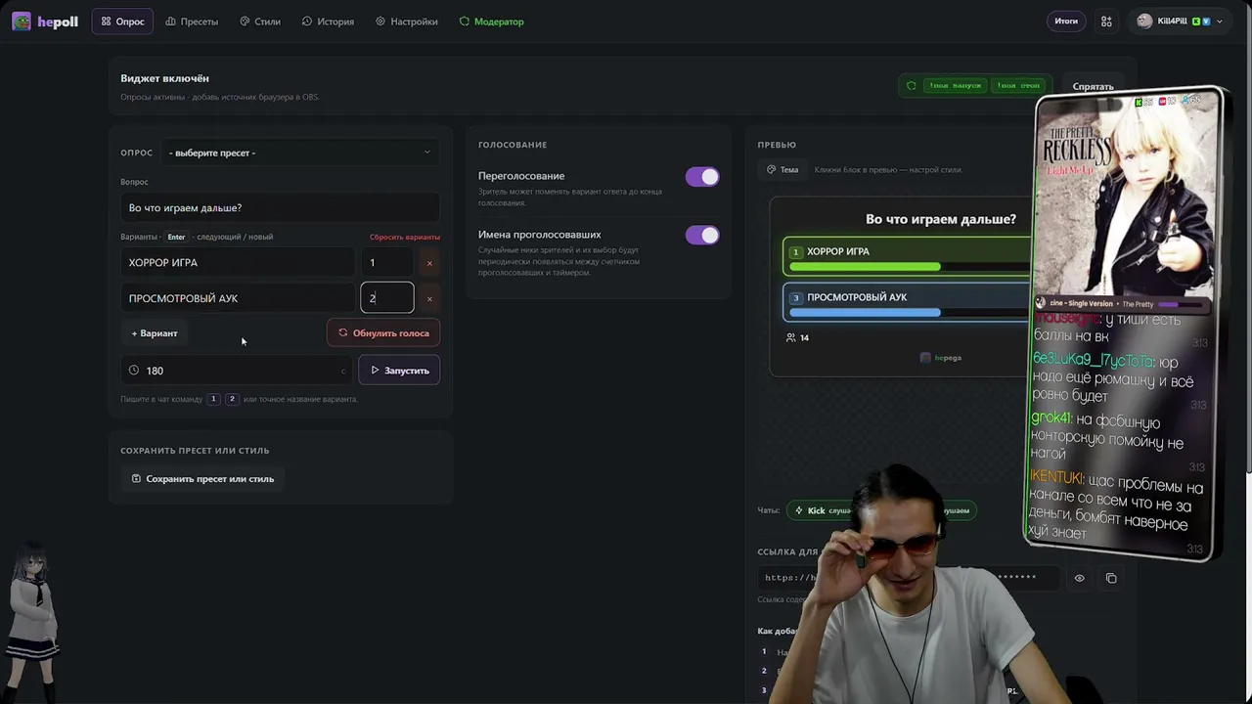
Task: Click the clock icon beside the timer
Action: [134, 371]
